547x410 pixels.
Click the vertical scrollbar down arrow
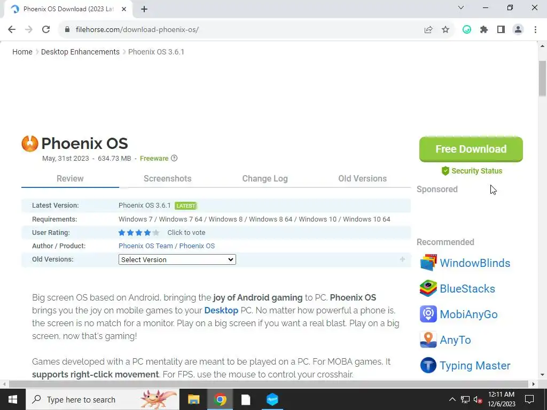coord(543,375)
